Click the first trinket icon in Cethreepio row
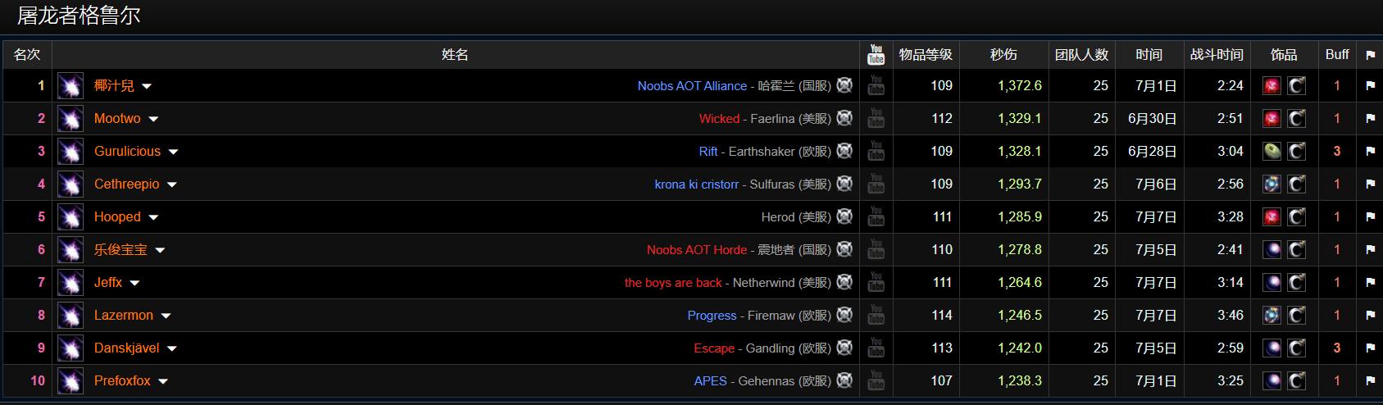Screen dimensions: 1383x405 [x=1272, y=184]
